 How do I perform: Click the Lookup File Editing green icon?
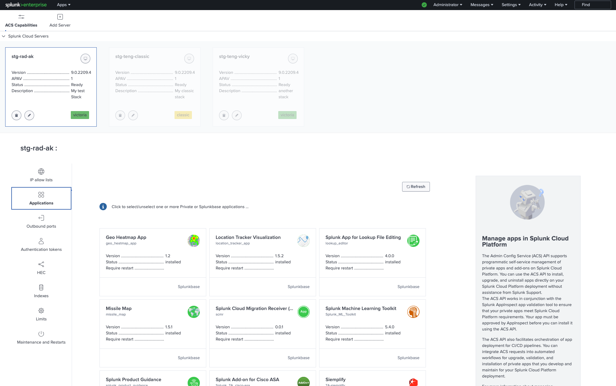coord(413,241)
